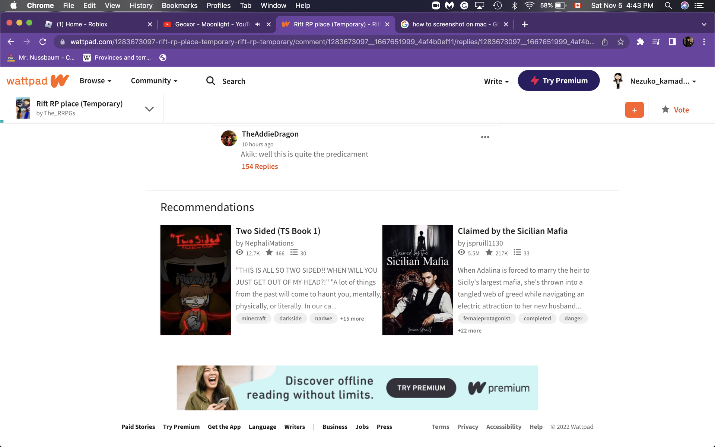The width and height of the screenshot is (715, 447).
Task: Open Claimed by the Sicilian Mafia title
Action: click(x=513, y=231)
